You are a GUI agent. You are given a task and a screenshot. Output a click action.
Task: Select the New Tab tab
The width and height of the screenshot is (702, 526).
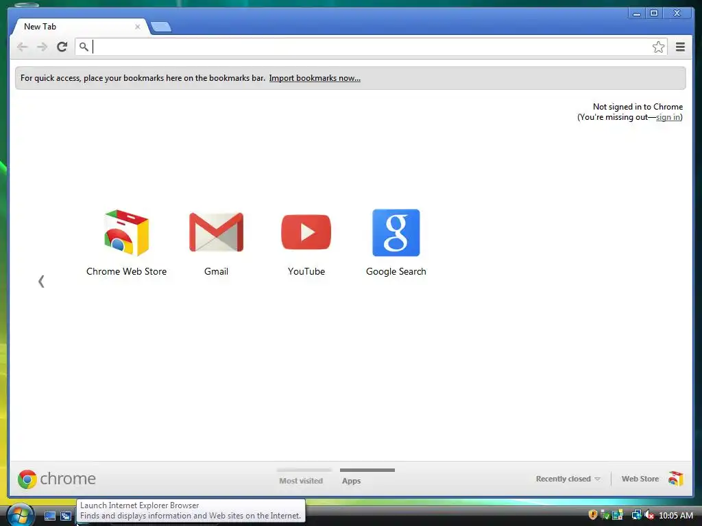[81, 27]
